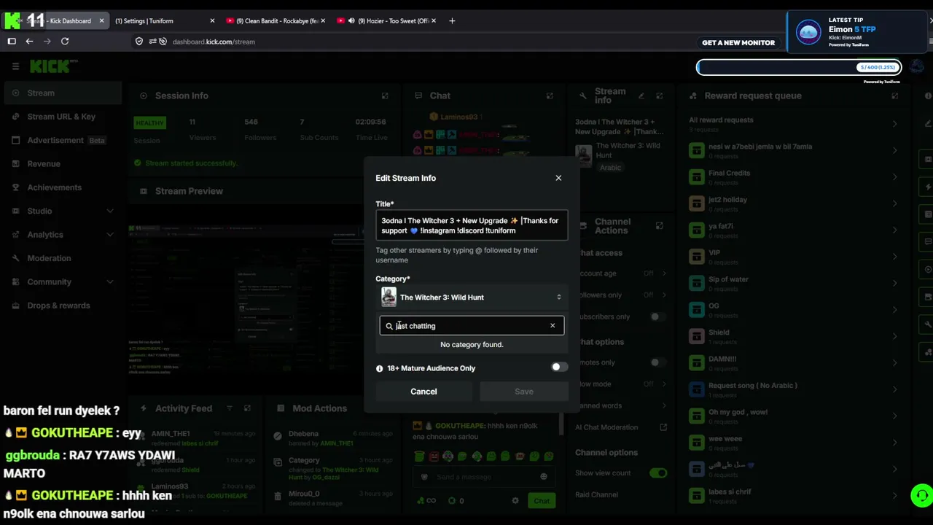Open the Activity Feed filter

tap(230, 408)
